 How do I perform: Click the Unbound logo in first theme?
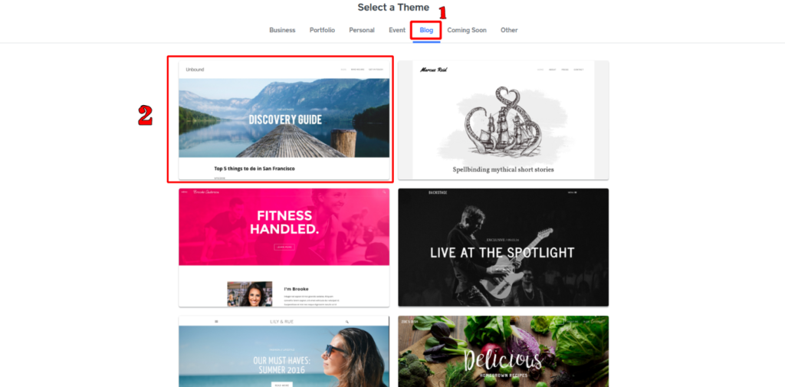coord(195,70)
